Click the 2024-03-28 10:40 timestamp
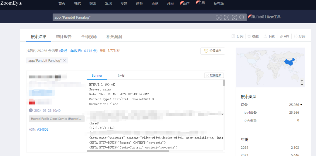This screenshot has height=156, width=316. tap(47, 111)
